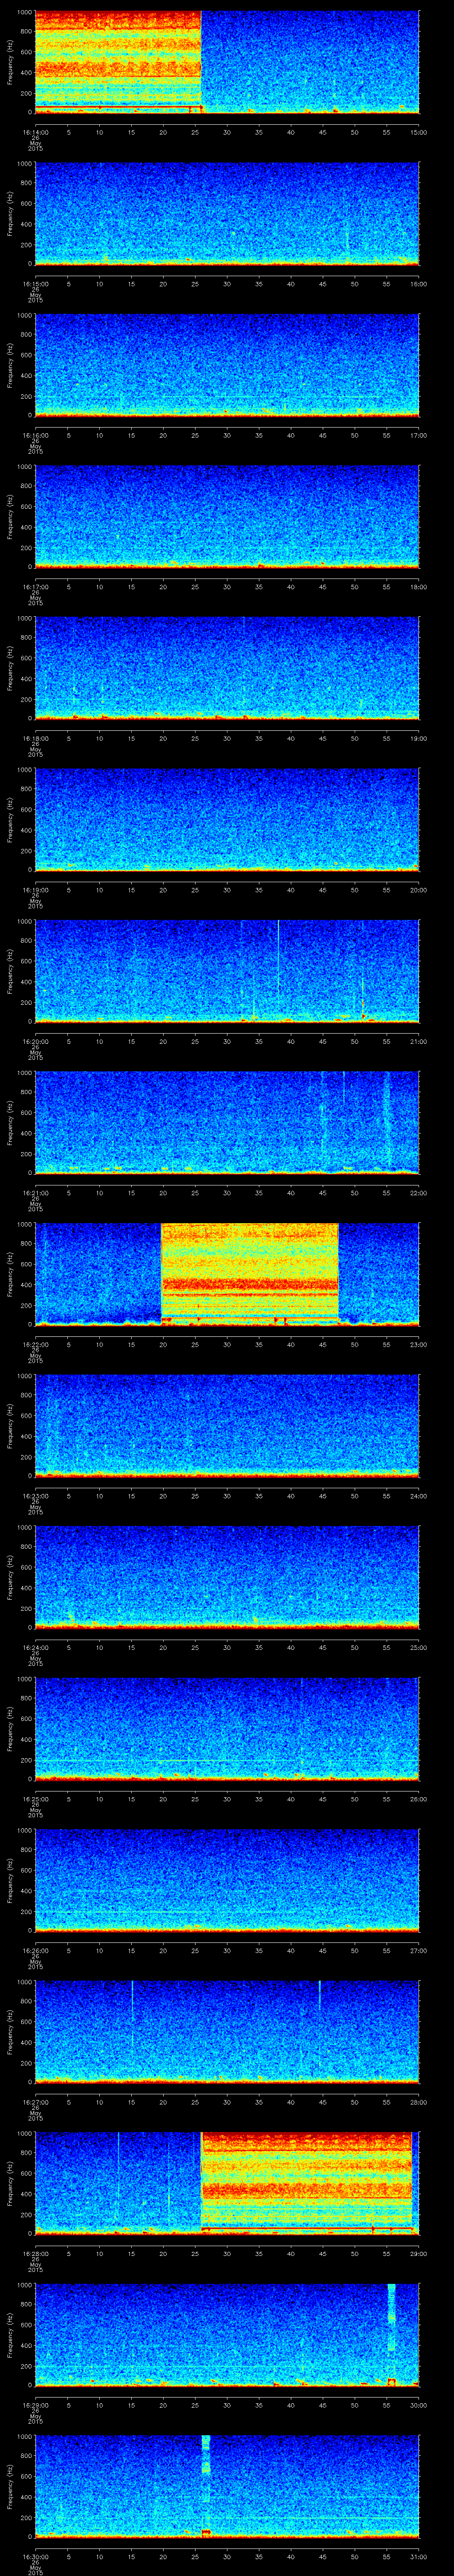Click the Frequency (Hz) axis label of the 16:14 panel
This screenshot has width=454, height=2576.
10,62
